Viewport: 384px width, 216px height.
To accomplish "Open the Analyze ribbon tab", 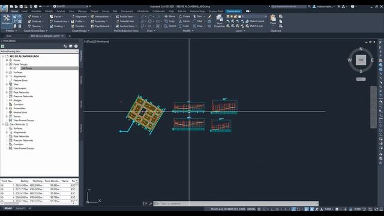I will pyautogui.click(x=61, y=11).
